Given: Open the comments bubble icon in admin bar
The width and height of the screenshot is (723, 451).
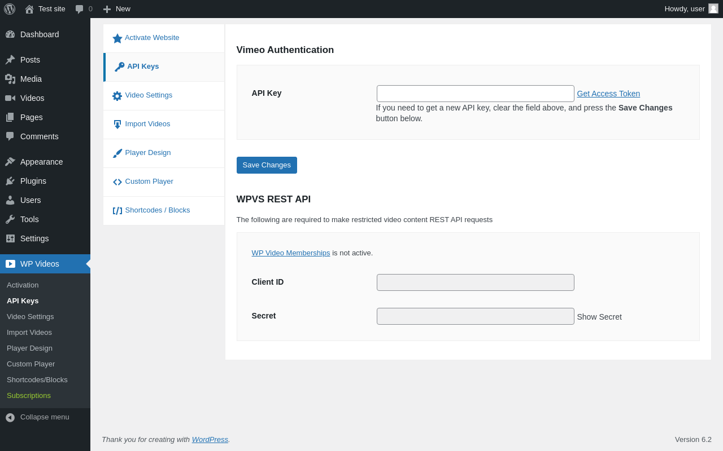Looking at the screenshot, I should click(79, 9).
